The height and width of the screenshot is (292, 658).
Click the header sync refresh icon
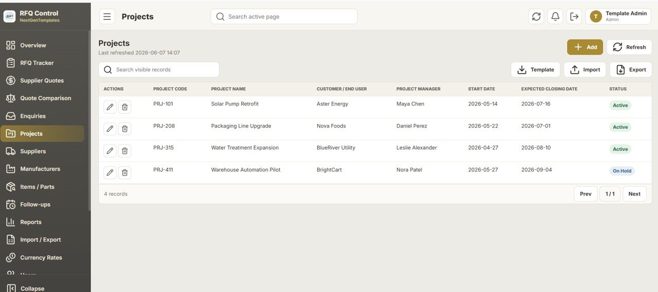(x=536, y=16)
